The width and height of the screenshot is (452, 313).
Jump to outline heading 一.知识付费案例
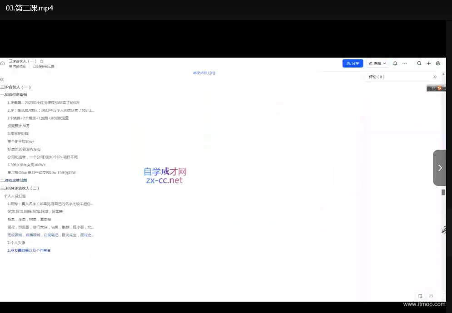click(15, 95)
